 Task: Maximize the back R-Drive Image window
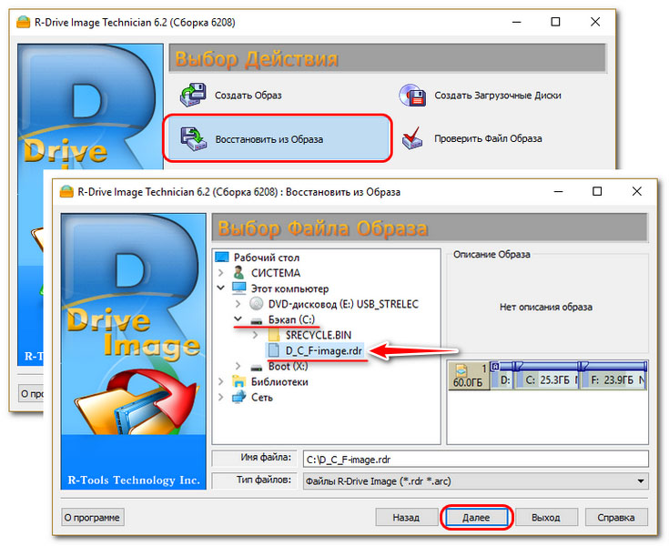tap(555, 22)
